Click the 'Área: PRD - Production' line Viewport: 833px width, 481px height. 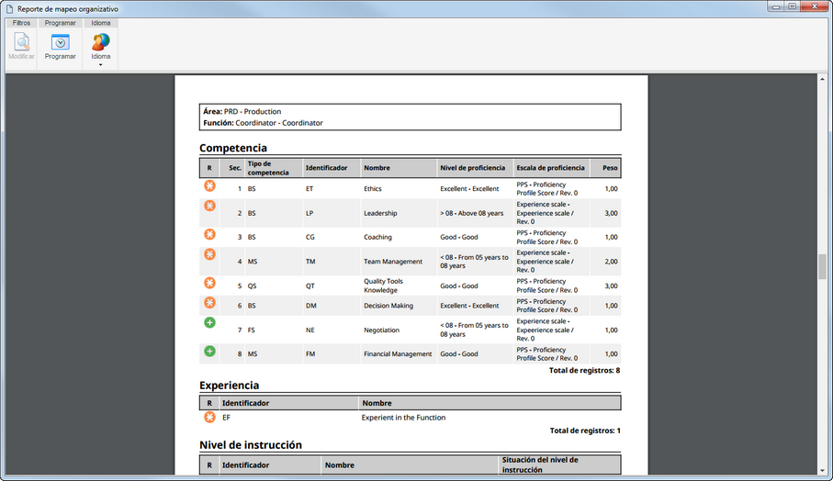pyautogui.click(x=242, y=111)
